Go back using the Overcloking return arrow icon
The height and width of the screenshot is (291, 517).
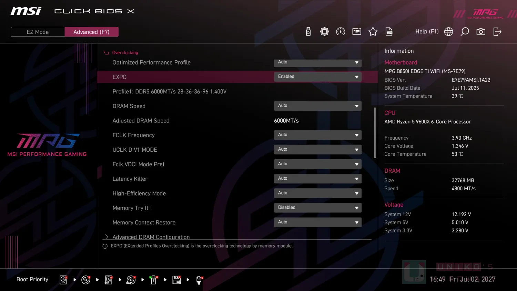click(x=106, y=53)
